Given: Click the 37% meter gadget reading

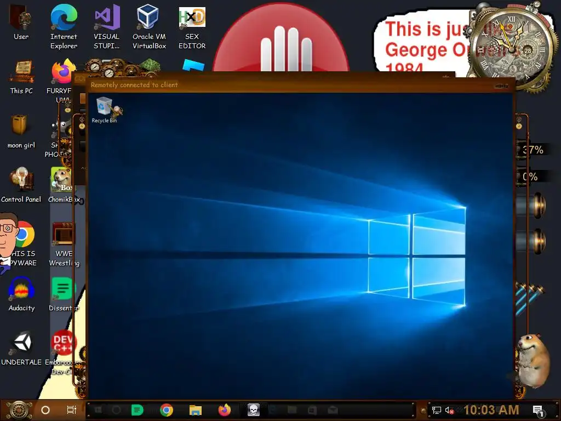Looking at the screenshot, I should (533, 150).
